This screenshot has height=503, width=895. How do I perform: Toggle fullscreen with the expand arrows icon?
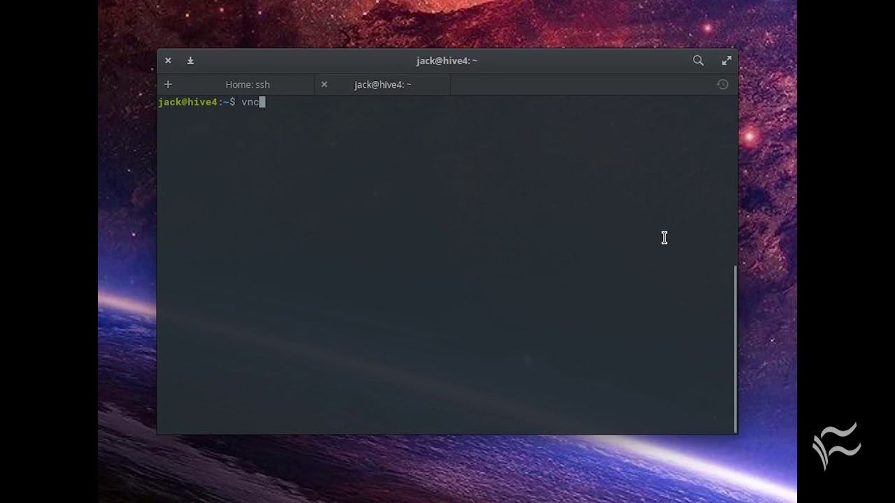point(726,61)
